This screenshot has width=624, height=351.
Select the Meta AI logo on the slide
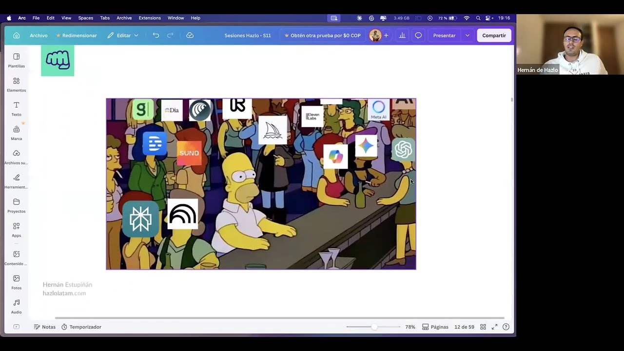click(x=378, y=110)
